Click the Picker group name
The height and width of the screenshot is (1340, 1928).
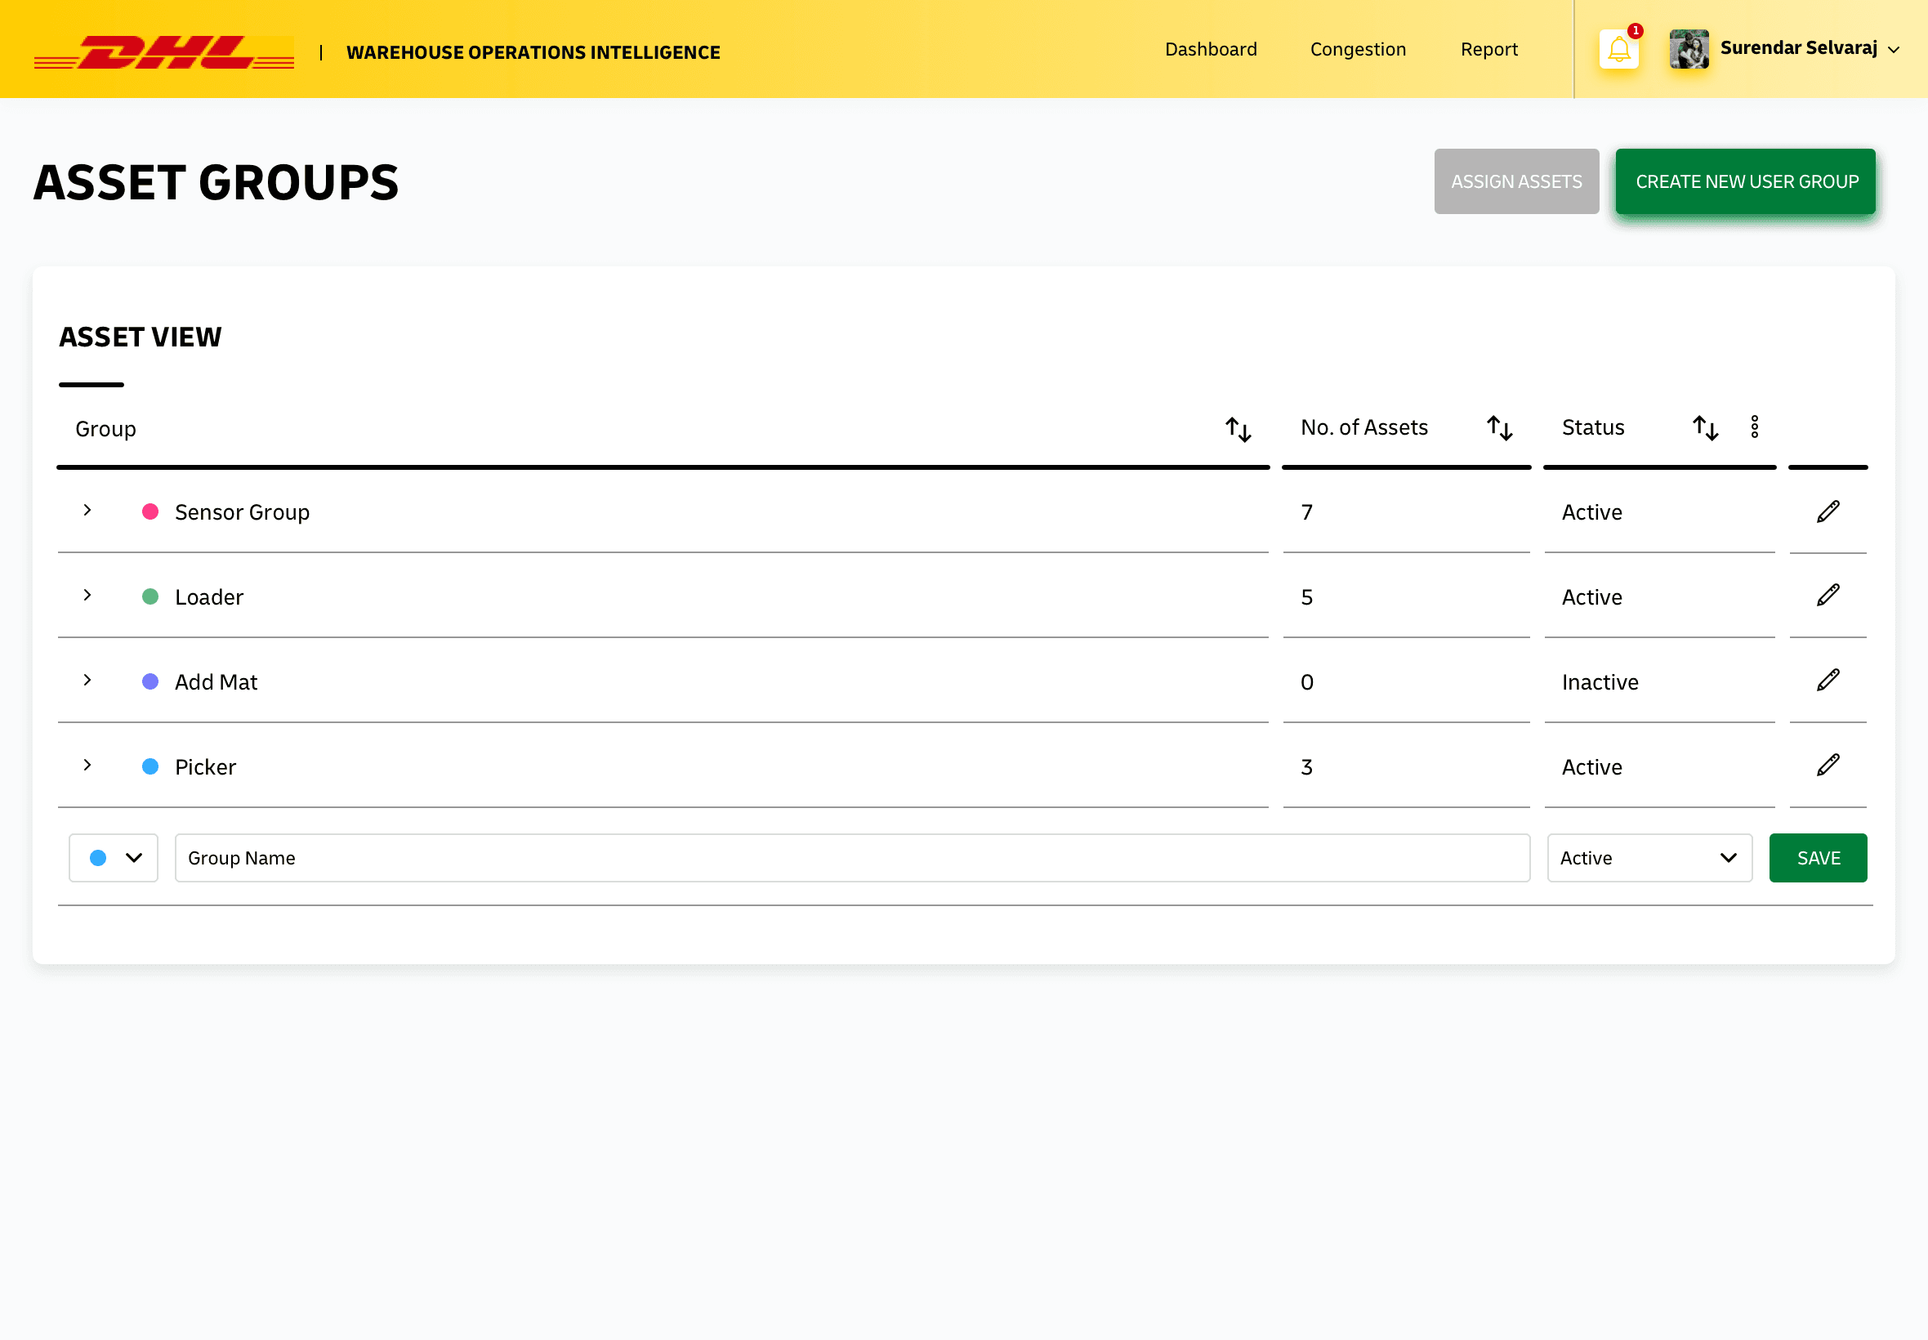click(x=205, y=766)
